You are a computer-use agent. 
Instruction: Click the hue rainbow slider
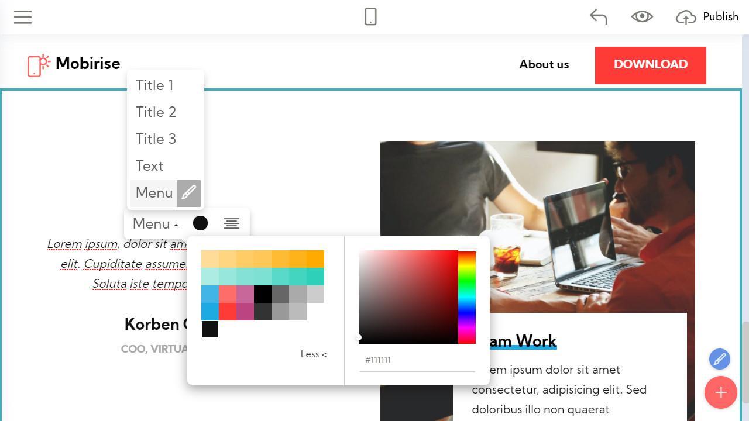(467, 298)
